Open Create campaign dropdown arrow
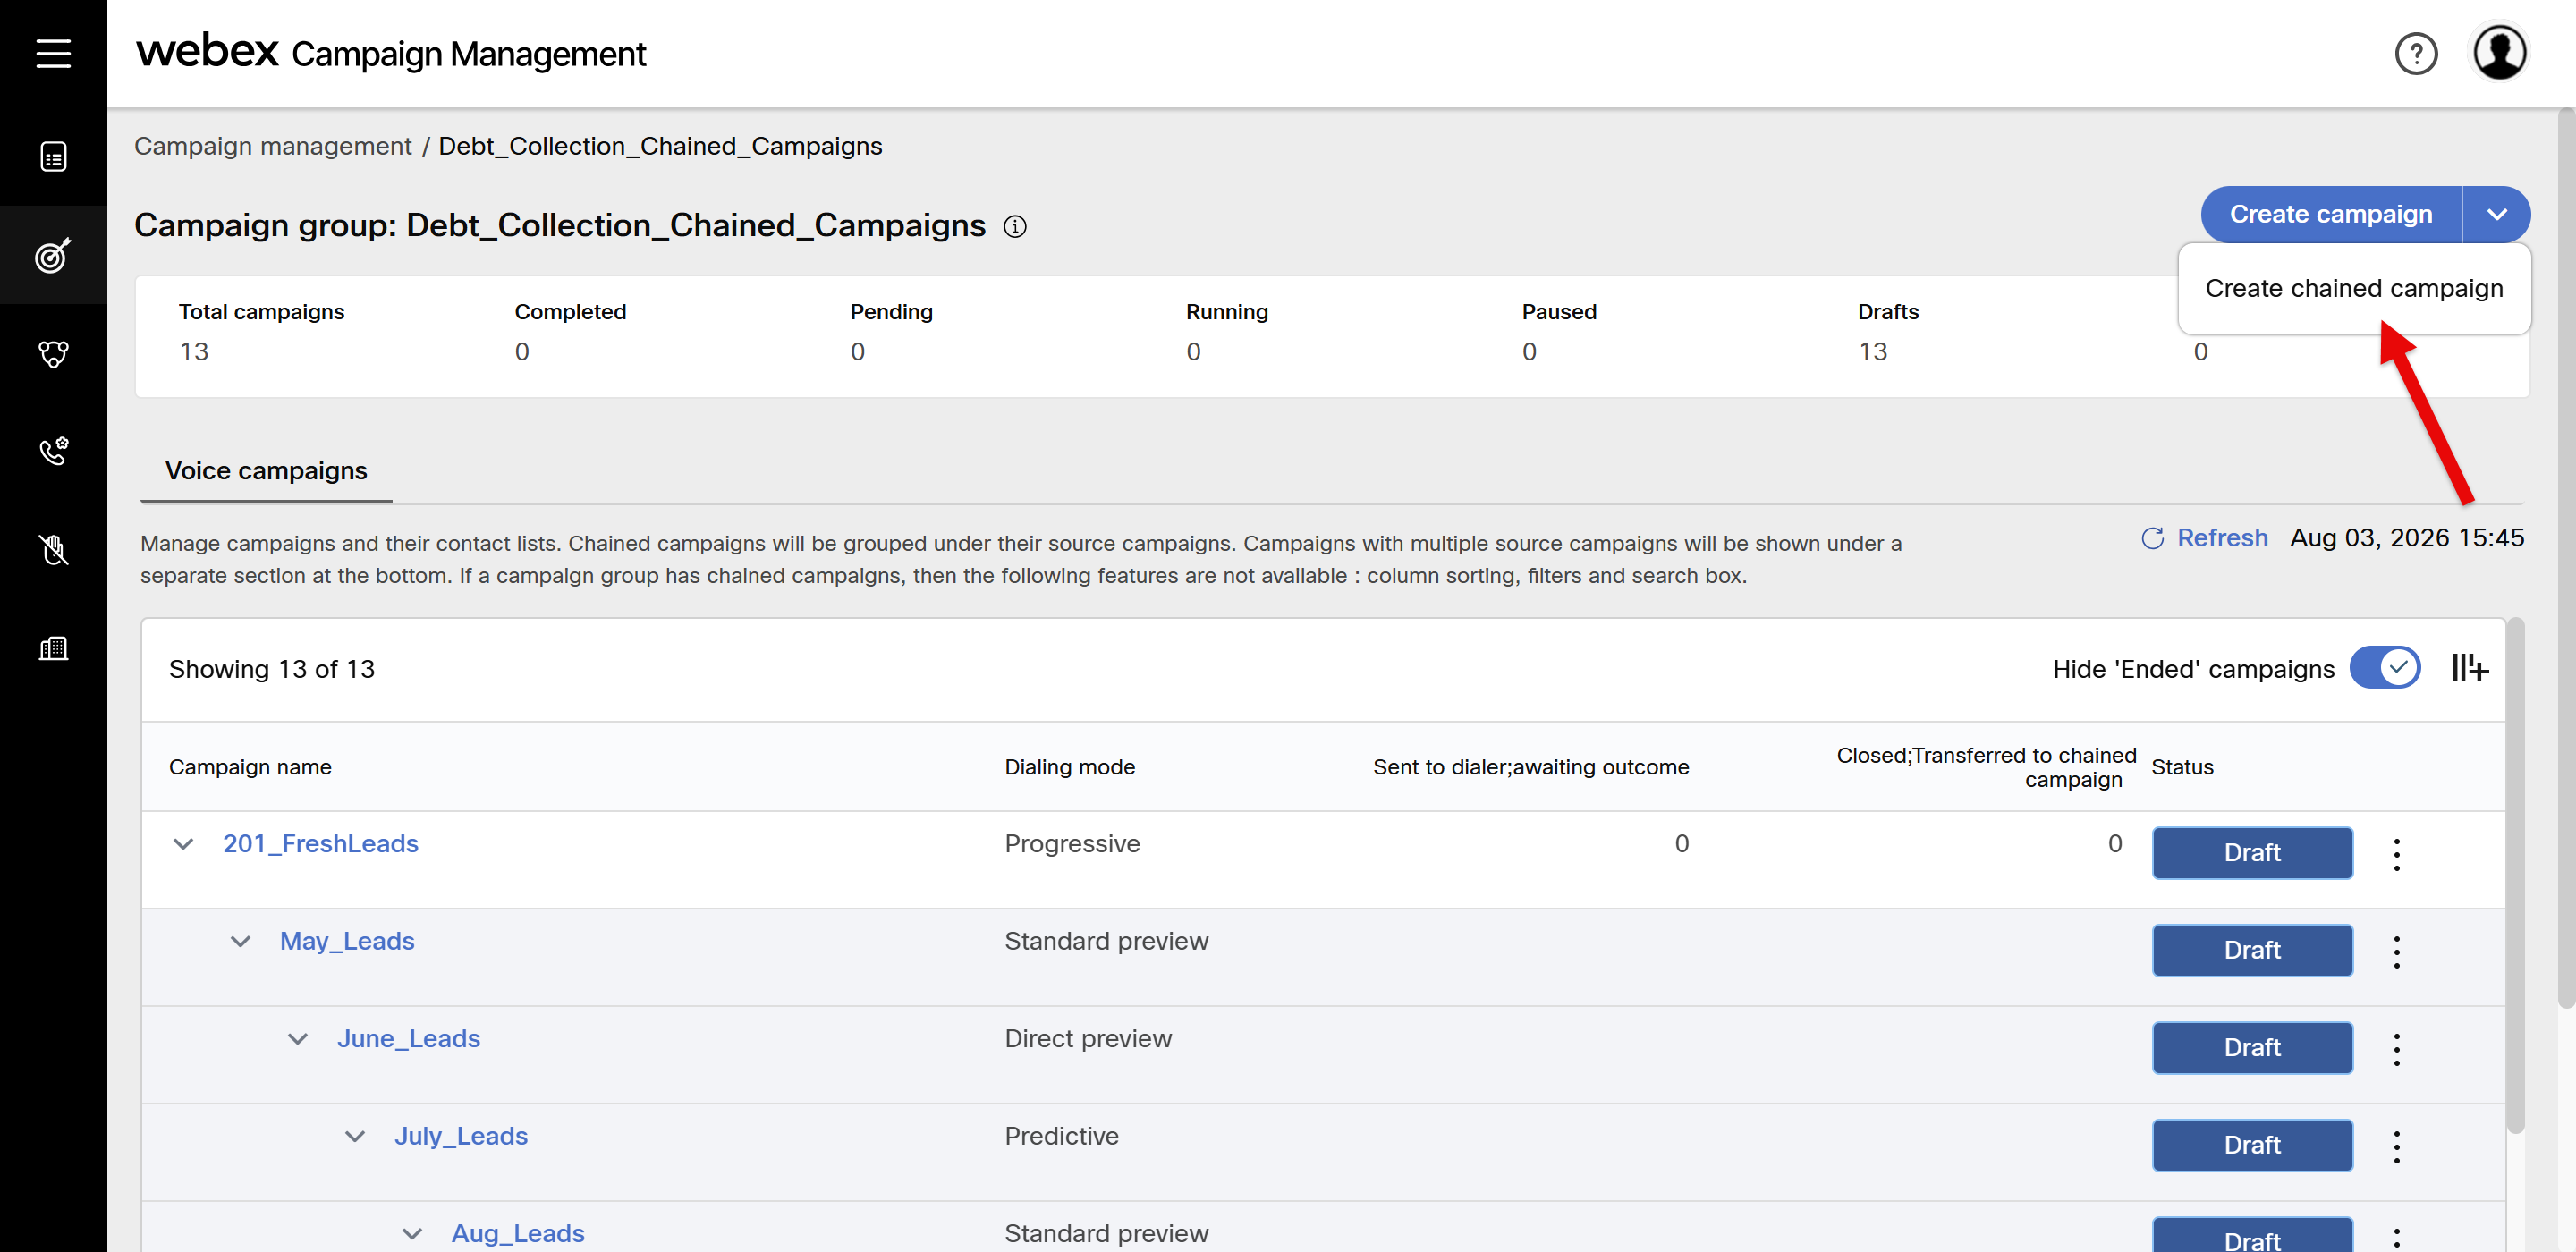 pos(2496,214)
